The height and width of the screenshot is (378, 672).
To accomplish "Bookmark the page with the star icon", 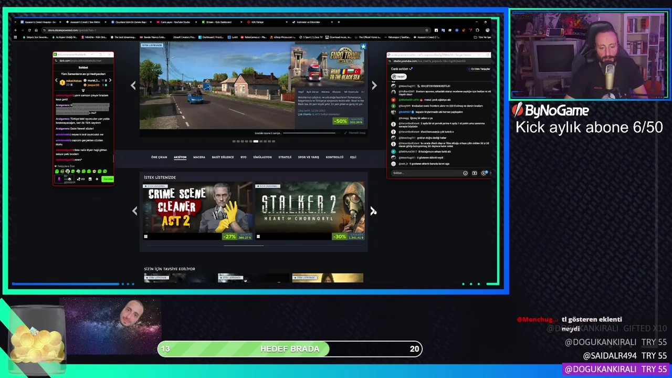I will (427, 30).
